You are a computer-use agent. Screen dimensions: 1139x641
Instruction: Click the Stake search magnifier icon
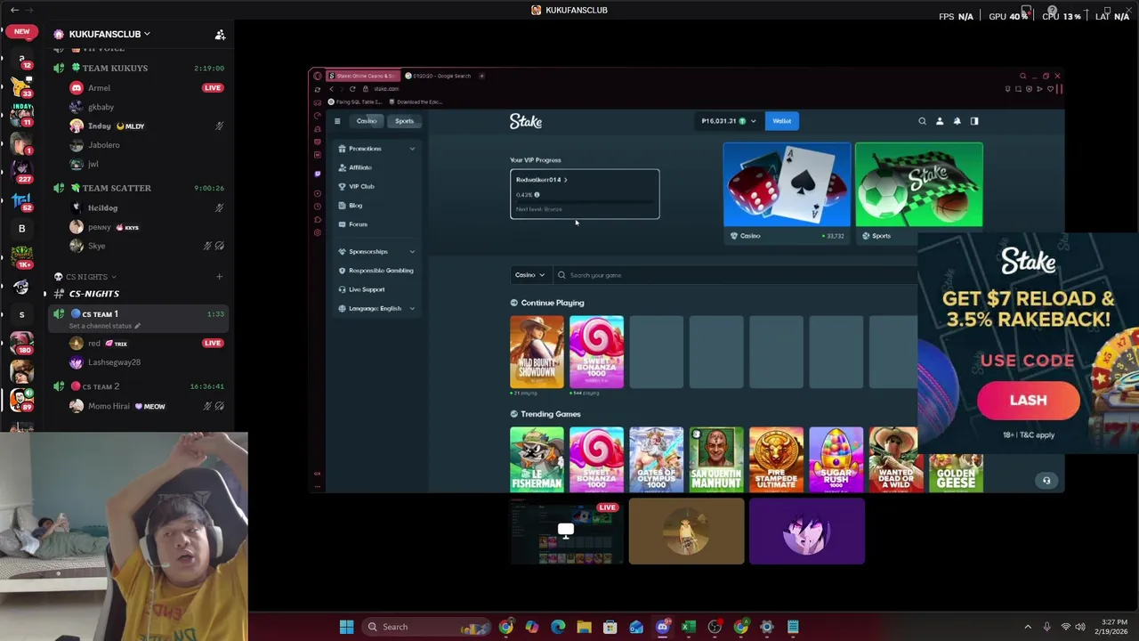(x=922, y=121)
